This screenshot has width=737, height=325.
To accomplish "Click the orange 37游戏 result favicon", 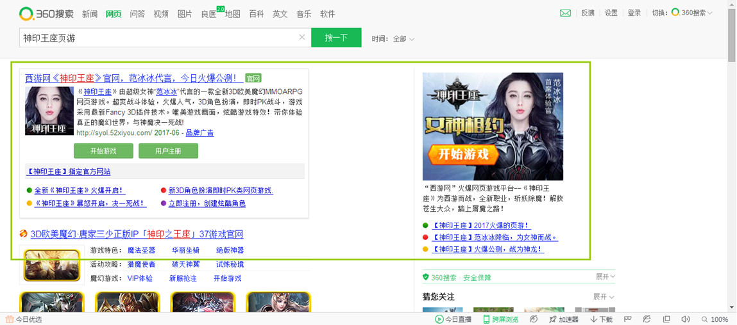I will pyautogui.click(x=24, y=234).
